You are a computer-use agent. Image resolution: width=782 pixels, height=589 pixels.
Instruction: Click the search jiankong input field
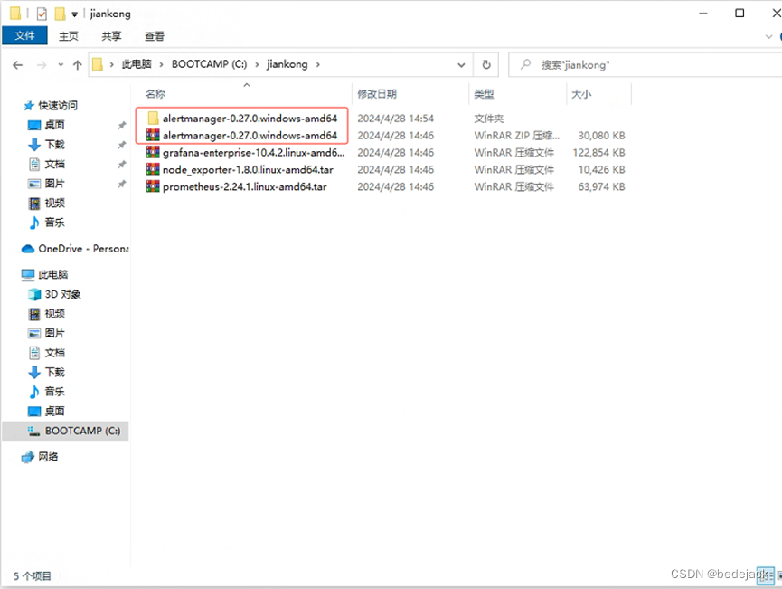click(645, 65)
